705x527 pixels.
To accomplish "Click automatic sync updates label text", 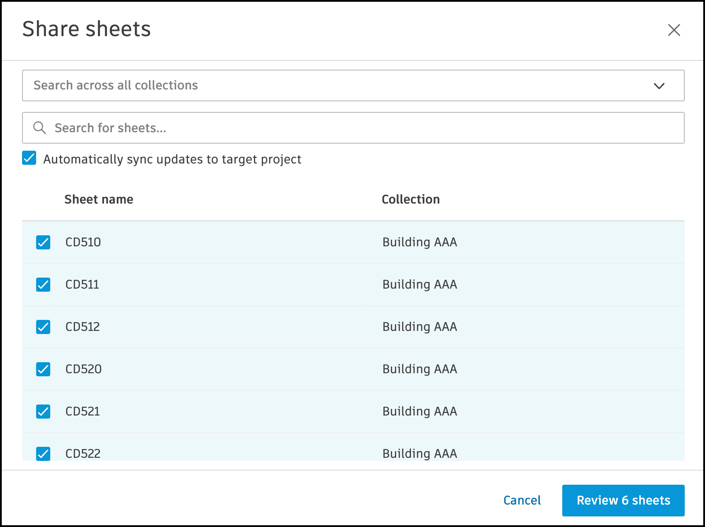I will 172,159.
